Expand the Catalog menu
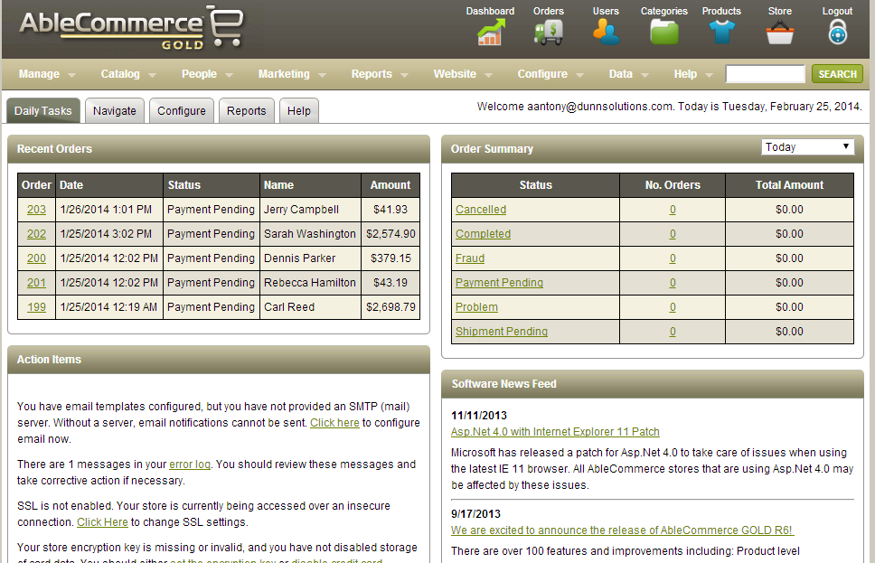 [128, 74]
